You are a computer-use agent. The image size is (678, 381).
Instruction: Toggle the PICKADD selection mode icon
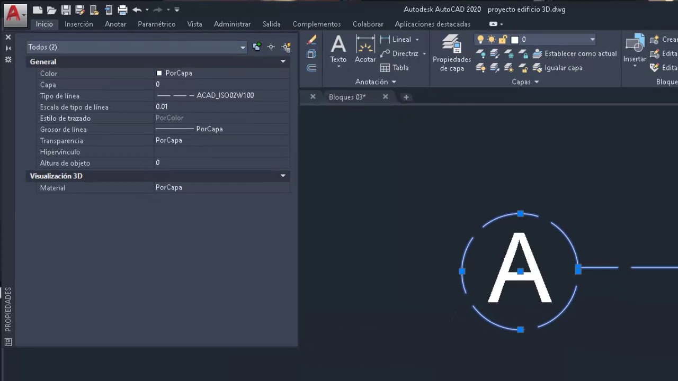click(257, 47)
